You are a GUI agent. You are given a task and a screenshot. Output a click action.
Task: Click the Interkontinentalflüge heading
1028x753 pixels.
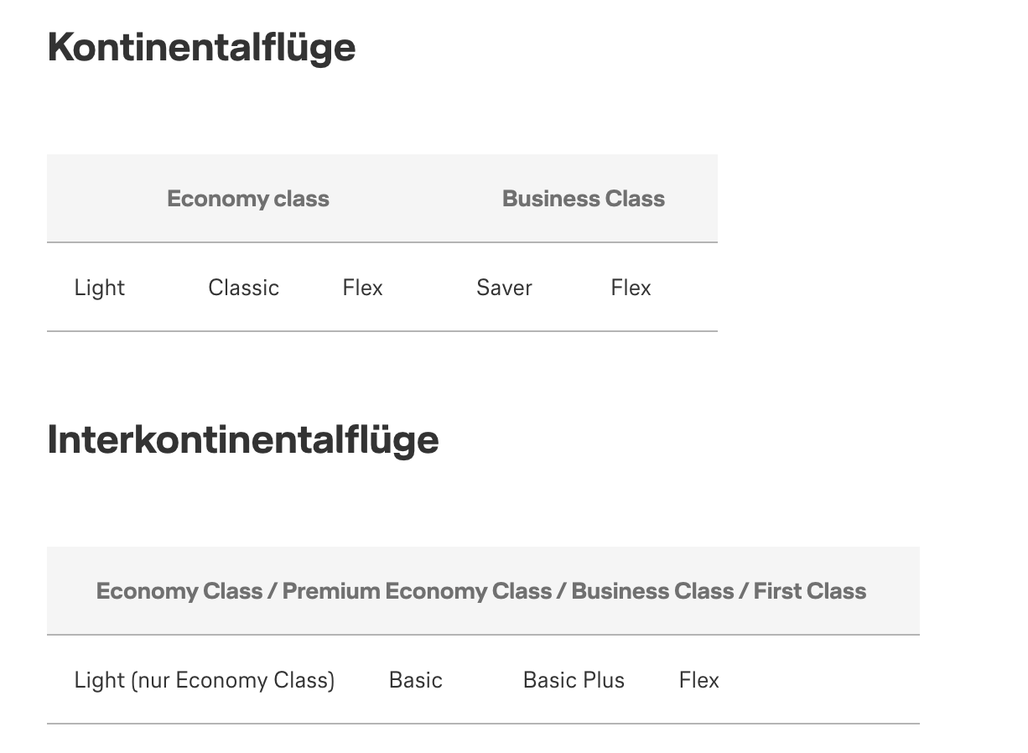point(243,439)
